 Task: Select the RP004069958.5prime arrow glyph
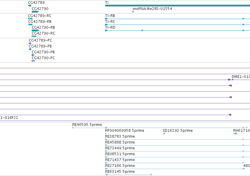(106, 134)
